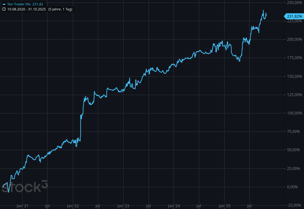Click the blue line swatch before Ten Trader
This screenshot has height=209, width=304.
(x=4, y=4)
